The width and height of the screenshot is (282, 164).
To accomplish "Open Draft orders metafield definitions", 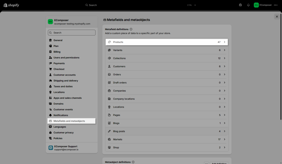I will [167, 82].
